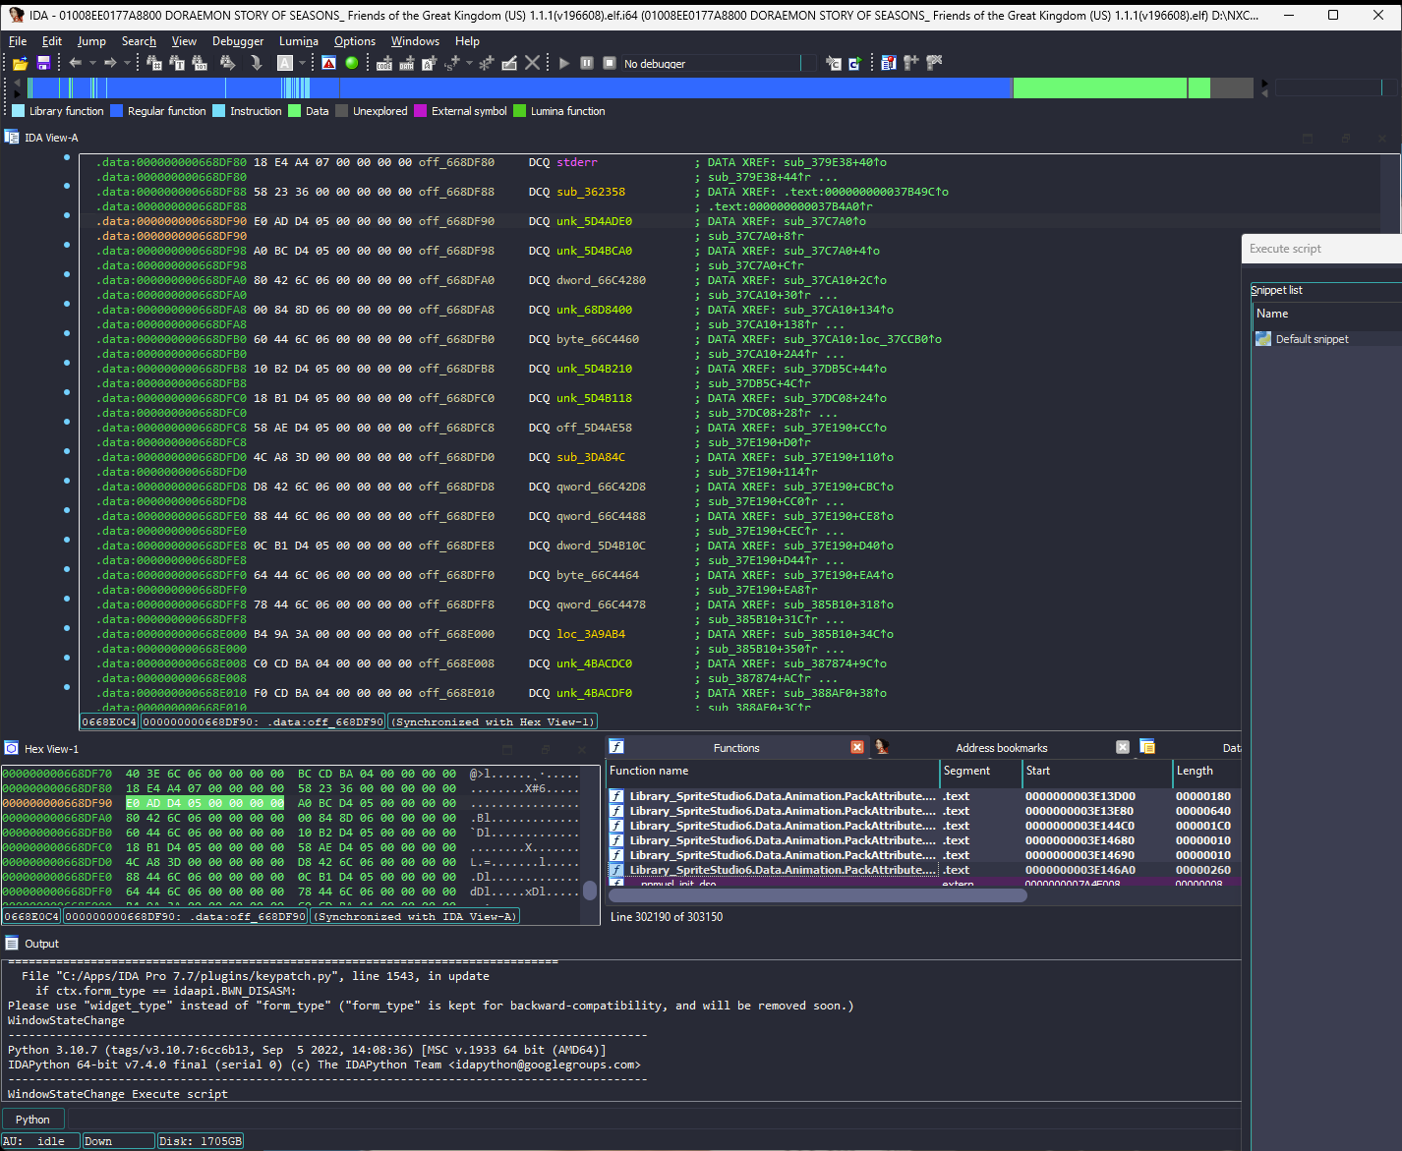Click the Library function legend swatch

(x=18, y=111)
